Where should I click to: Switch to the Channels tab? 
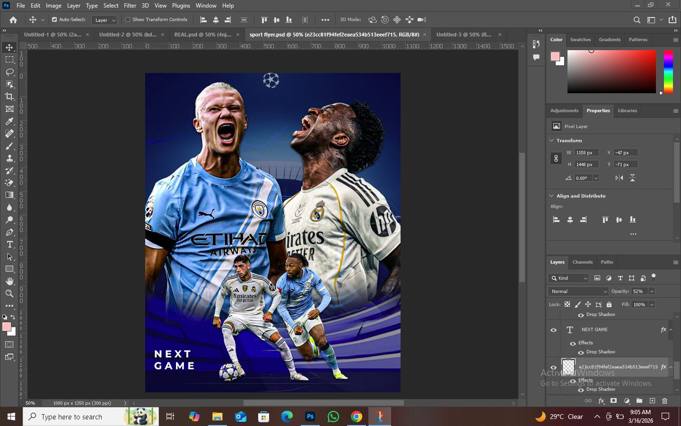[582, 262]
